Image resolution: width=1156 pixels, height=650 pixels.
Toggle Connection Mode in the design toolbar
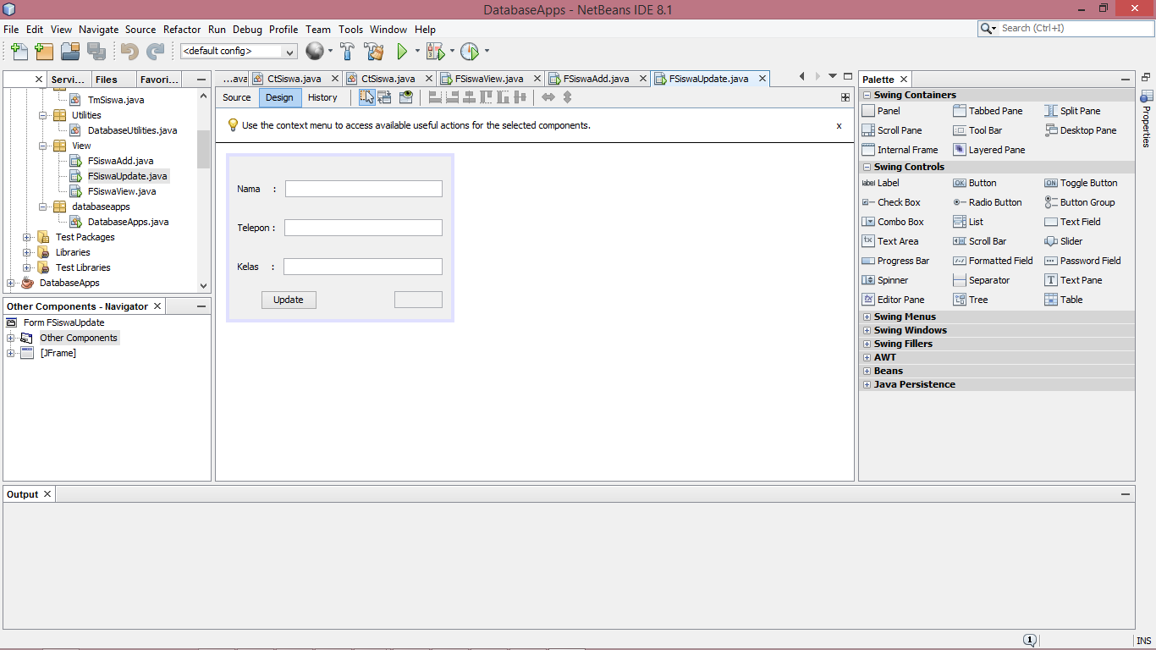point(385,97)
